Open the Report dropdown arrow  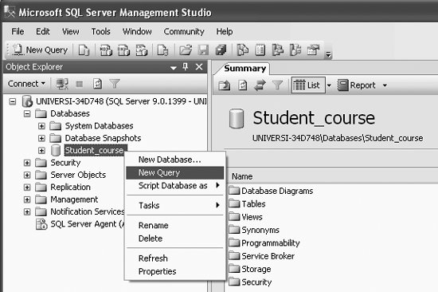tap(385, 85)
